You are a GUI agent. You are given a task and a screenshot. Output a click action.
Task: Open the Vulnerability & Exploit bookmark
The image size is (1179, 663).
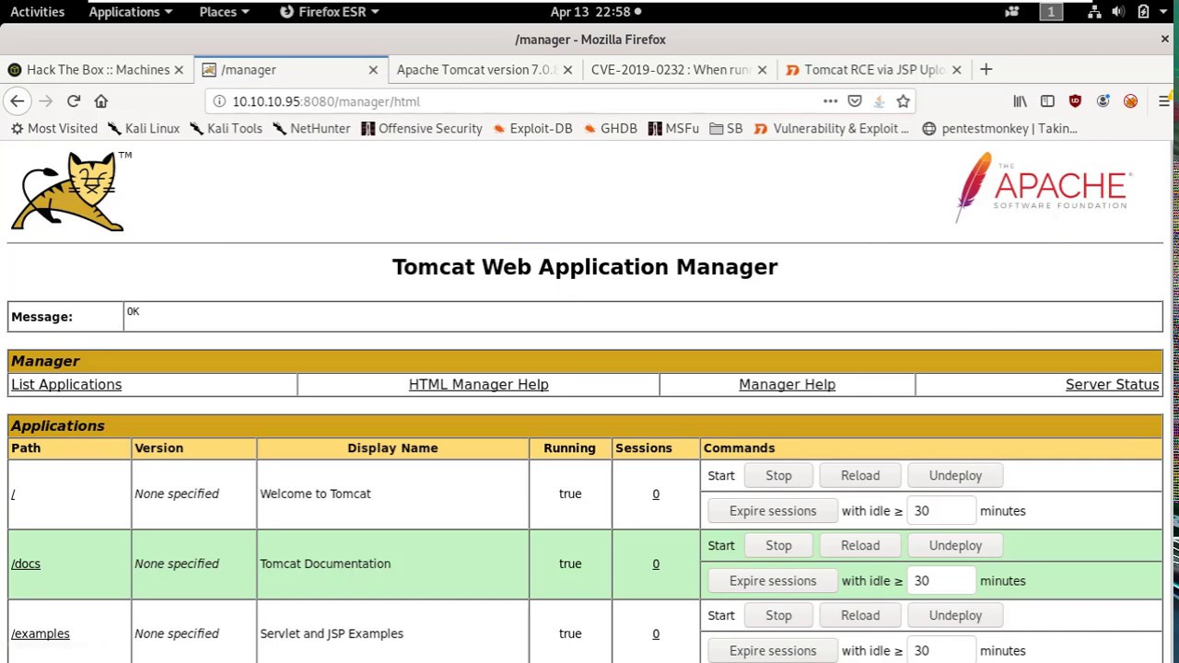tap(831, 129)
